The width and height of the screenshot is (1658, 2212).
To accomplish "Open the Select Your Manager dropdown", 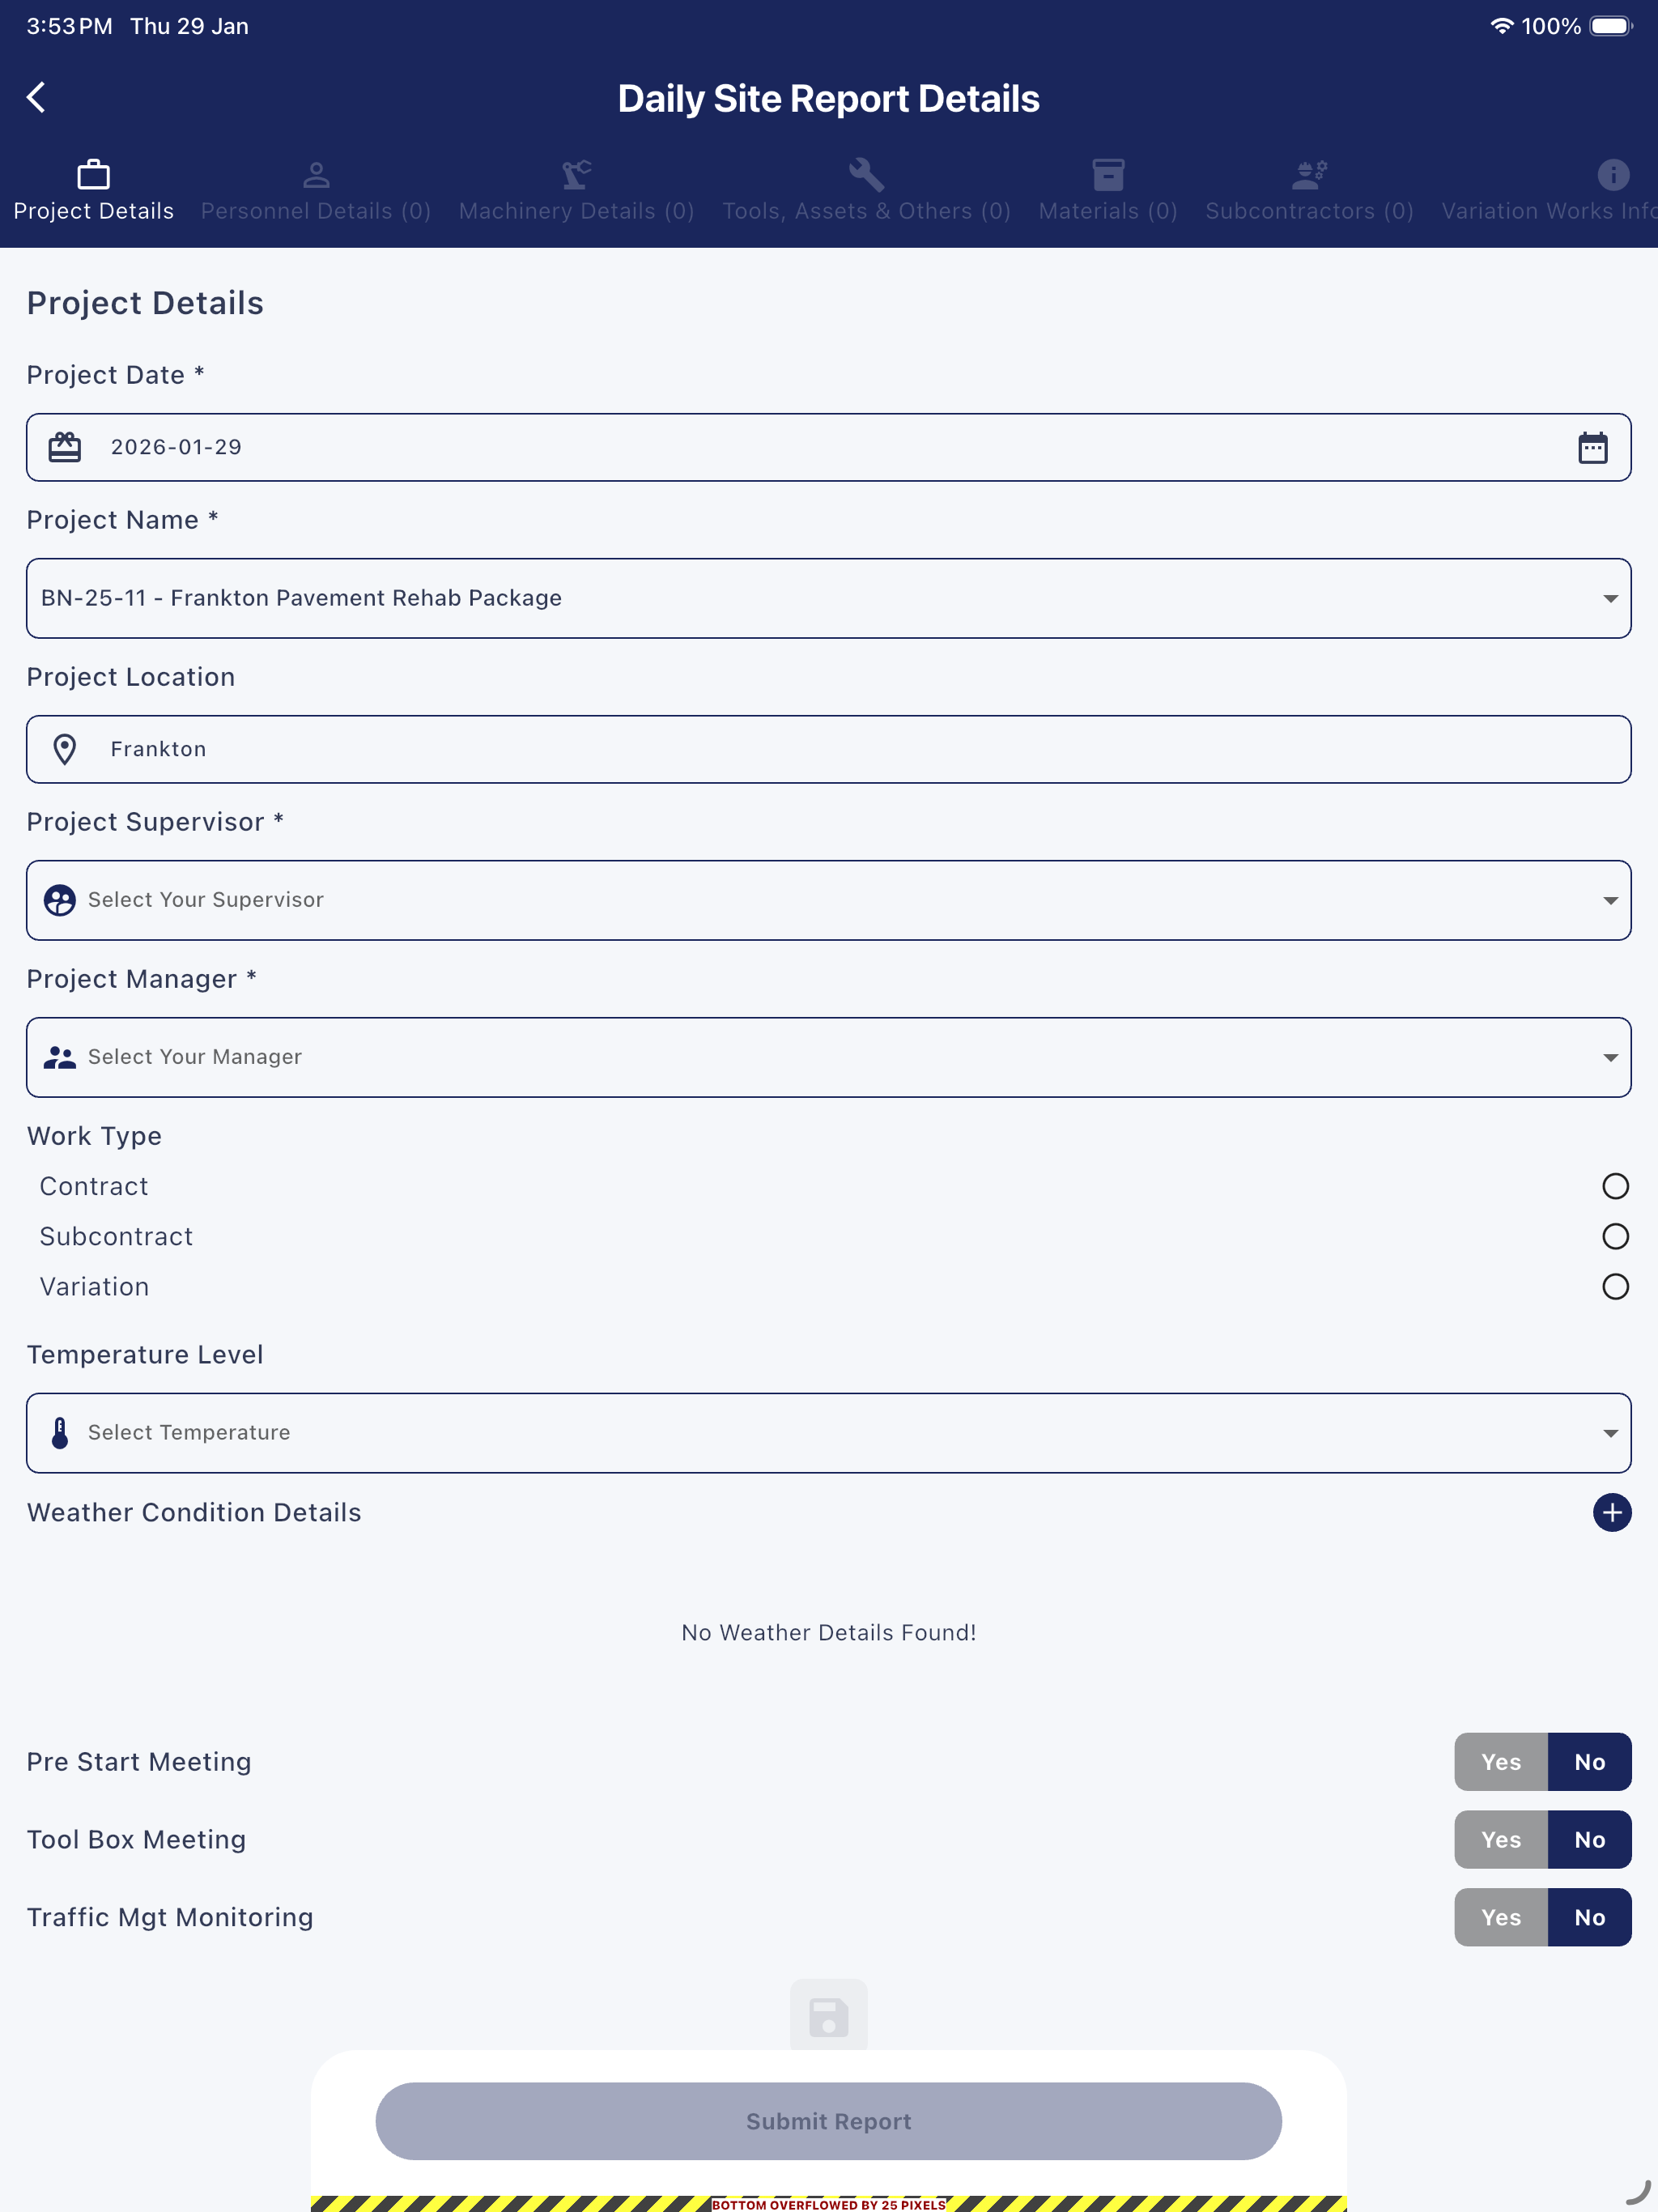I will click(828, 1057).
